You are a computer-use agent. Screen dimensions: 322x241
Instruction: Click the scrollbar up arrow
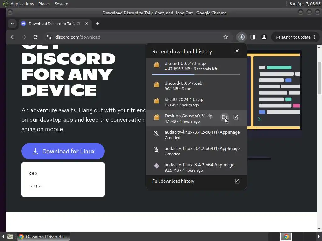point(319,47)
